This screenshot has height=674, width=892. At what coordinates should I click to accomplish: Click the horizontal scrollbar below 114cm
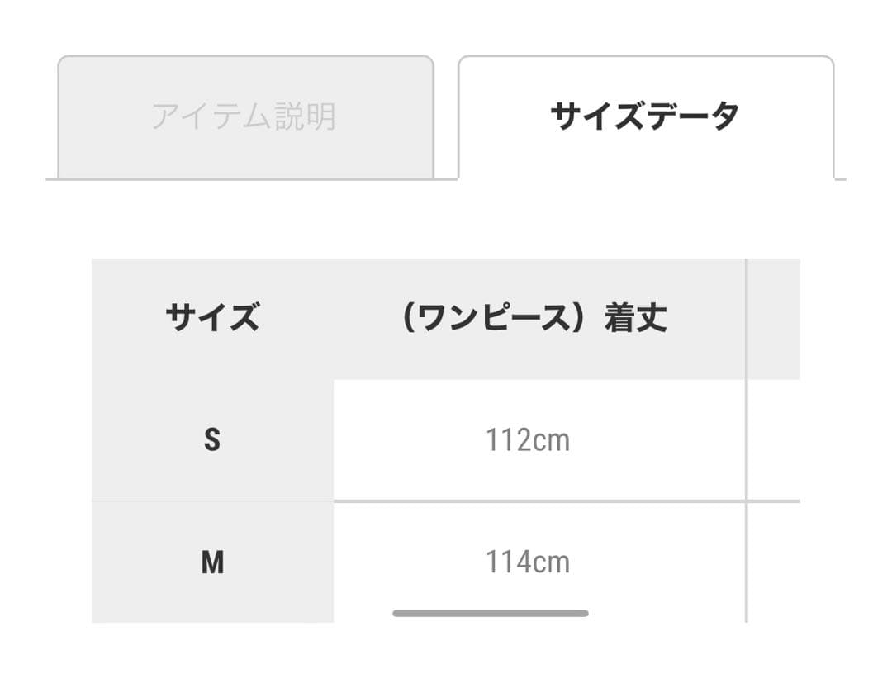(x=489, y=613)
